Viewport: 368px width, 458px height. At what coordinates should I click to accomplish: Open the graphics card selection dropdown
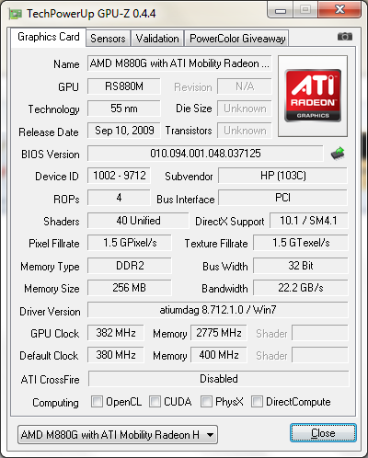[x=118, y=435]
